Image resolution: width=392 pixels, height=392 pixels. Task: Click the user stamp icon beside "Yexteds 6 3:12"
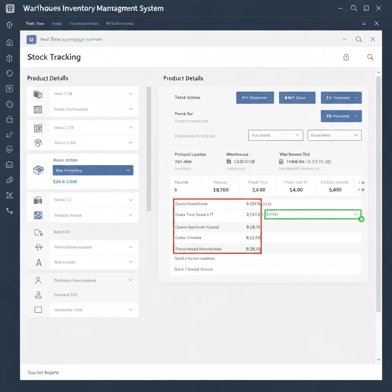[38, 295]
